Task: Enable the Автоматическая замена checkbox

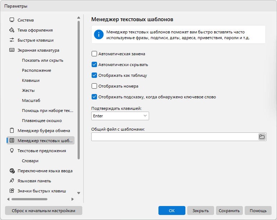Action: (94, 53)
